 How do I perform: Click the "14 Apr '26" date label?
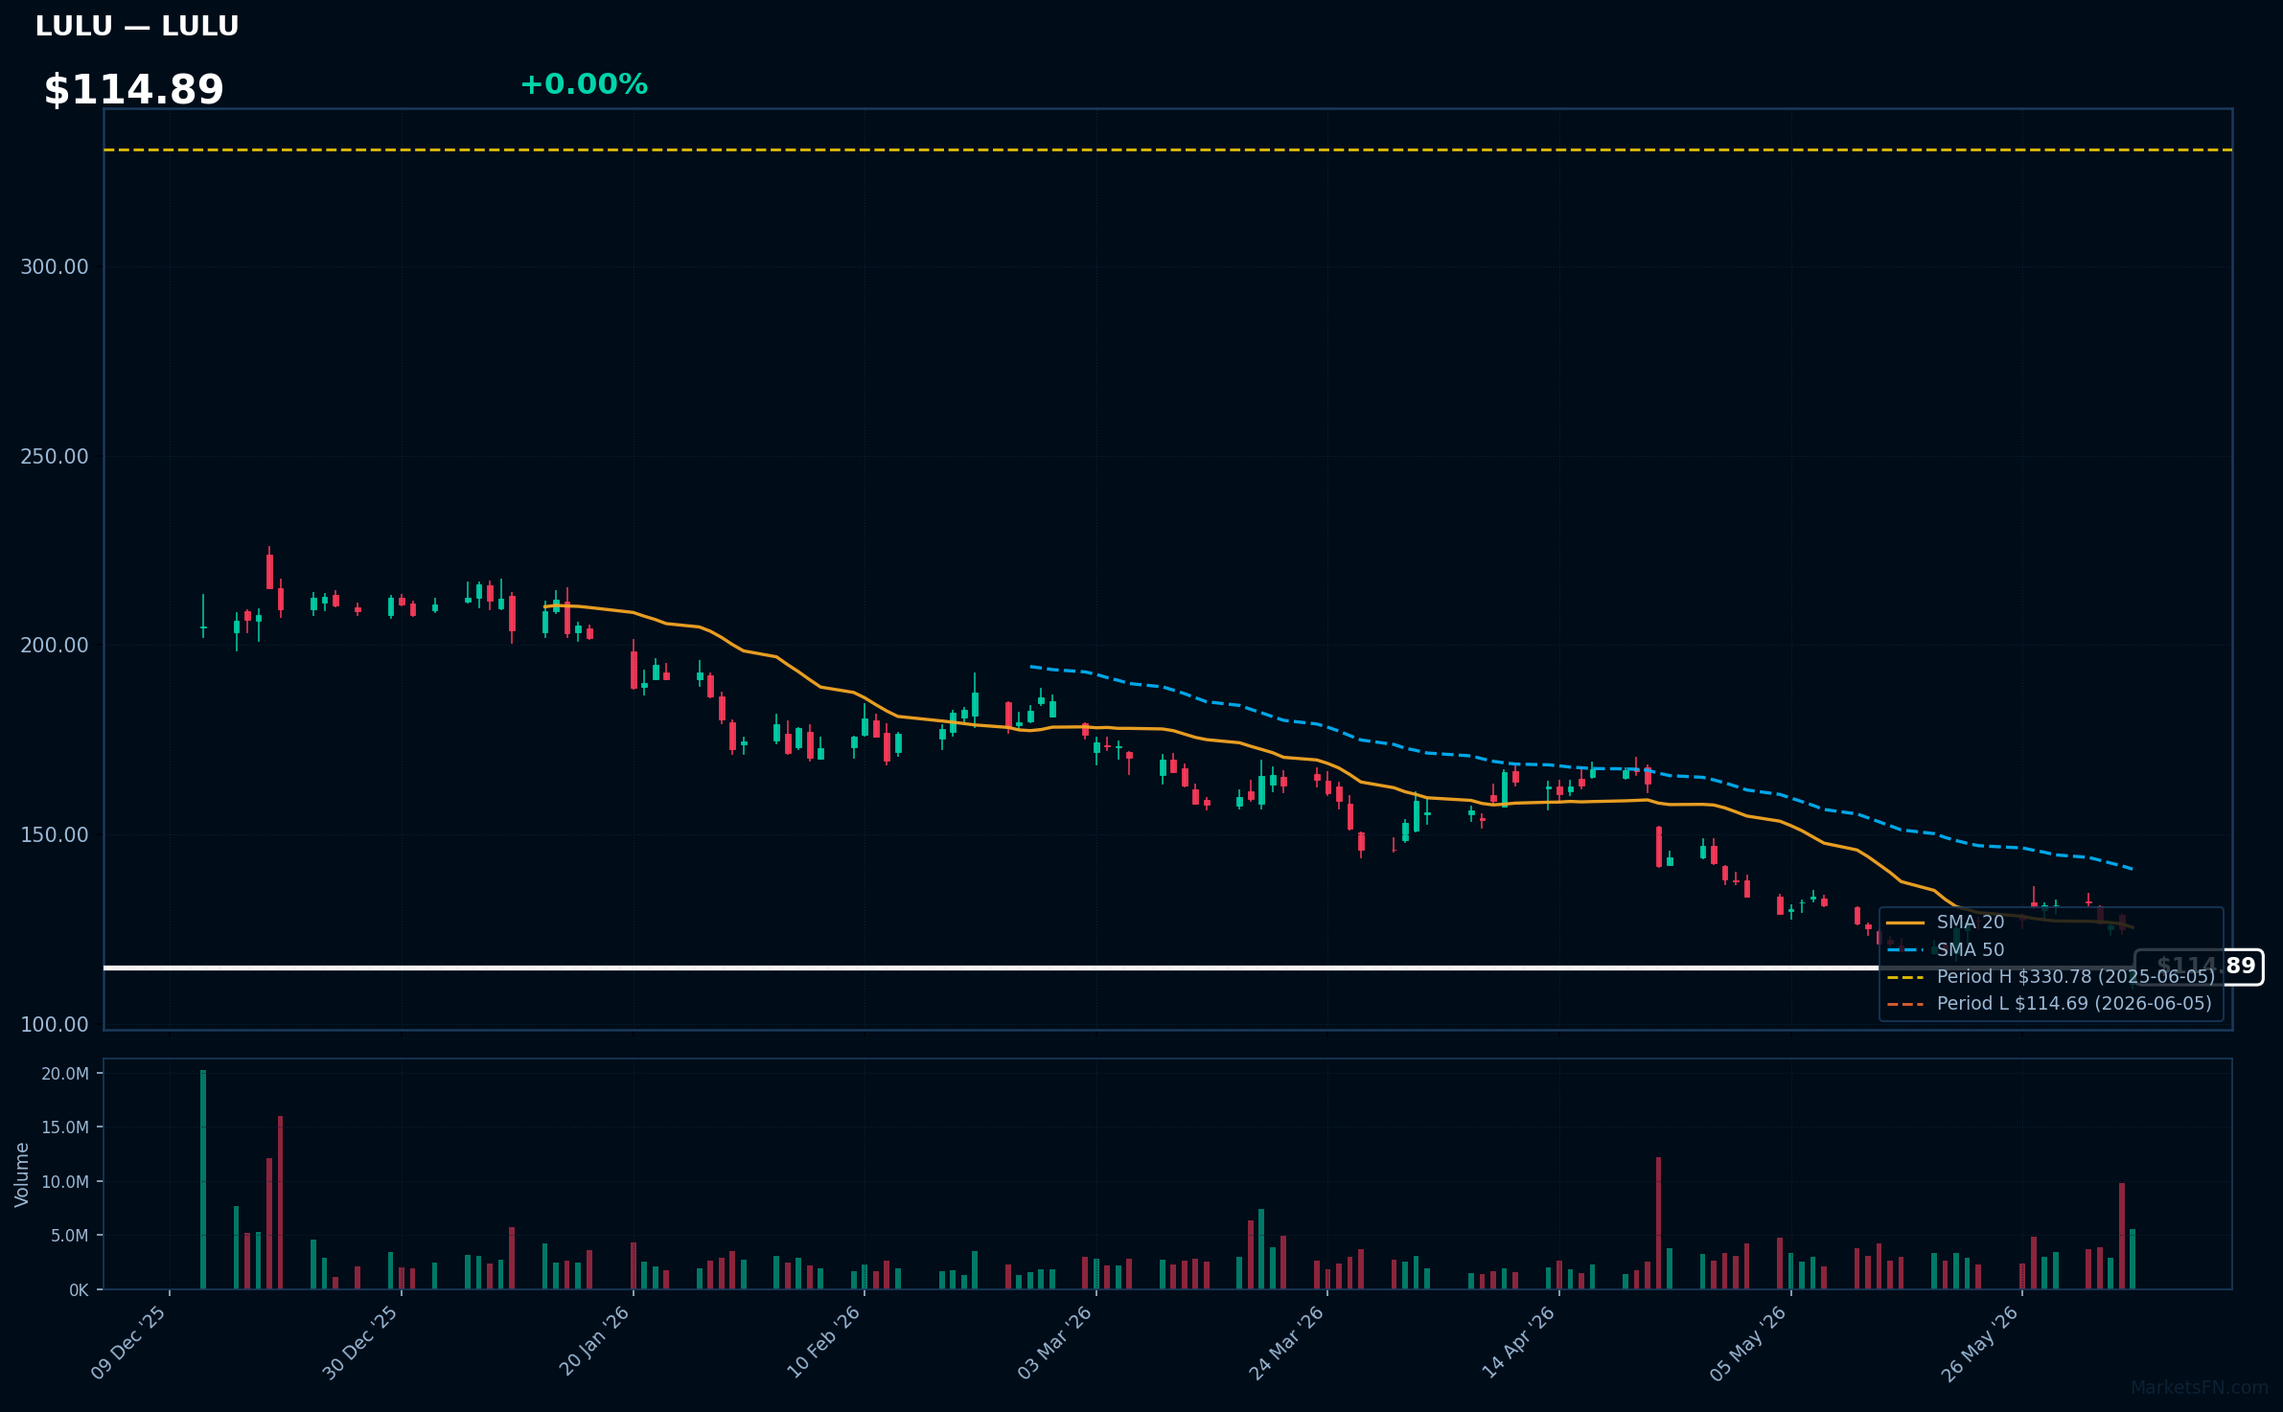click(x=1519, y=1342)
